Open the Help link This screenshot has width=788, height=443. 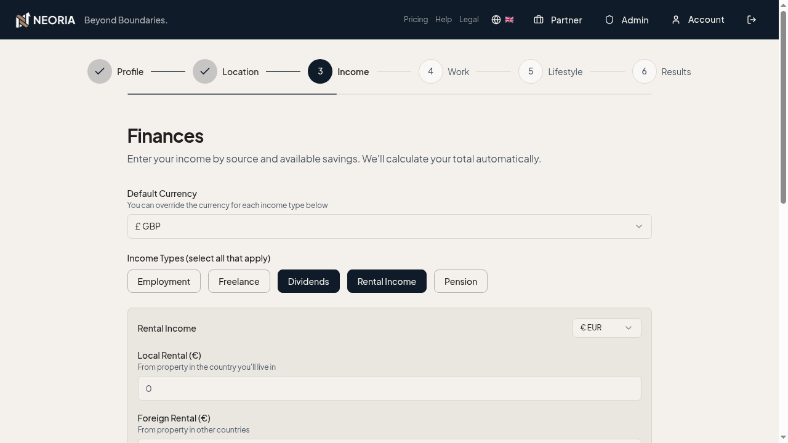coord(443,20)
